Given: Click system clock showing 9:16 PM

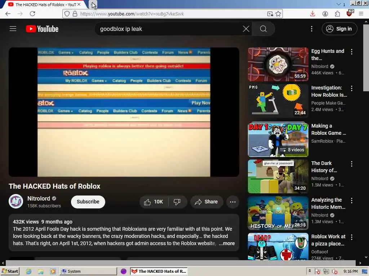Looking at the screenshot, I should pos(350,271).
